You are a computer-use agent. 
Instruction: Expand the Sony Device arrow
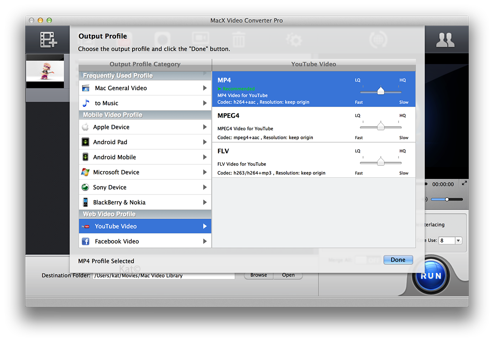205,187
